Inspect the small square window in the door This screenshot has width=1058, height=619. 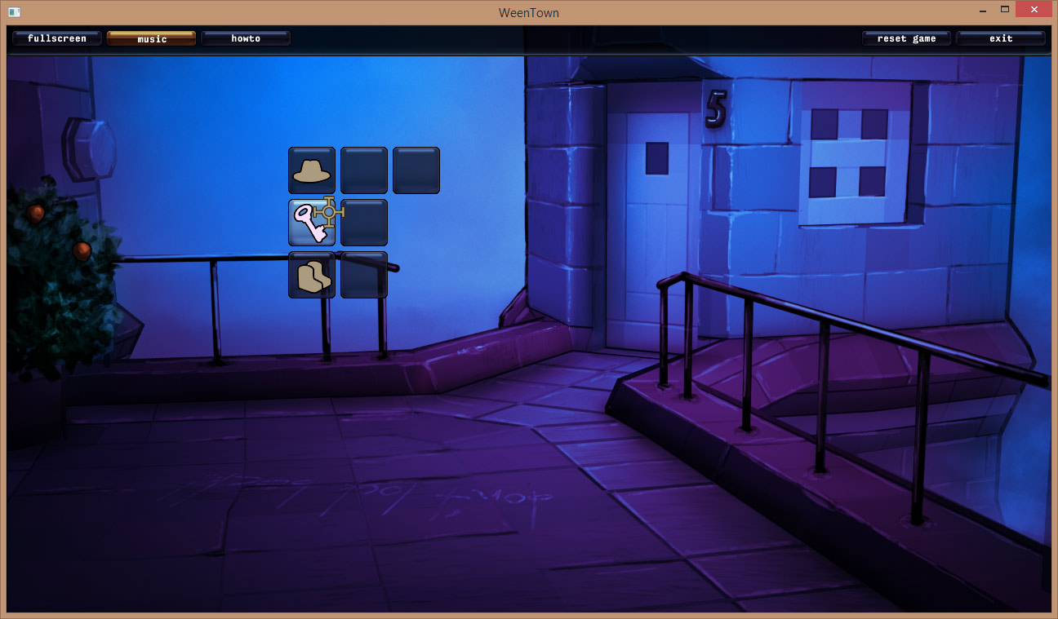point(656,158)
